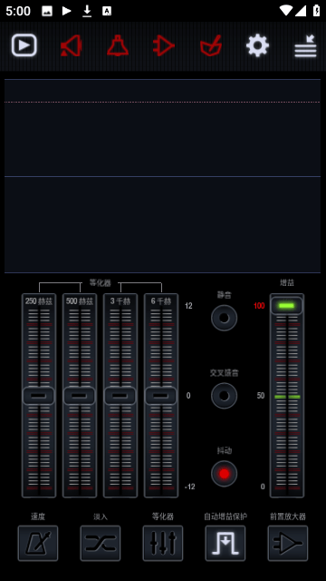Click the 500 Hz equalizer slider handle
The height and width of the screenshot is (581, 326).
(x=80, y=396)
